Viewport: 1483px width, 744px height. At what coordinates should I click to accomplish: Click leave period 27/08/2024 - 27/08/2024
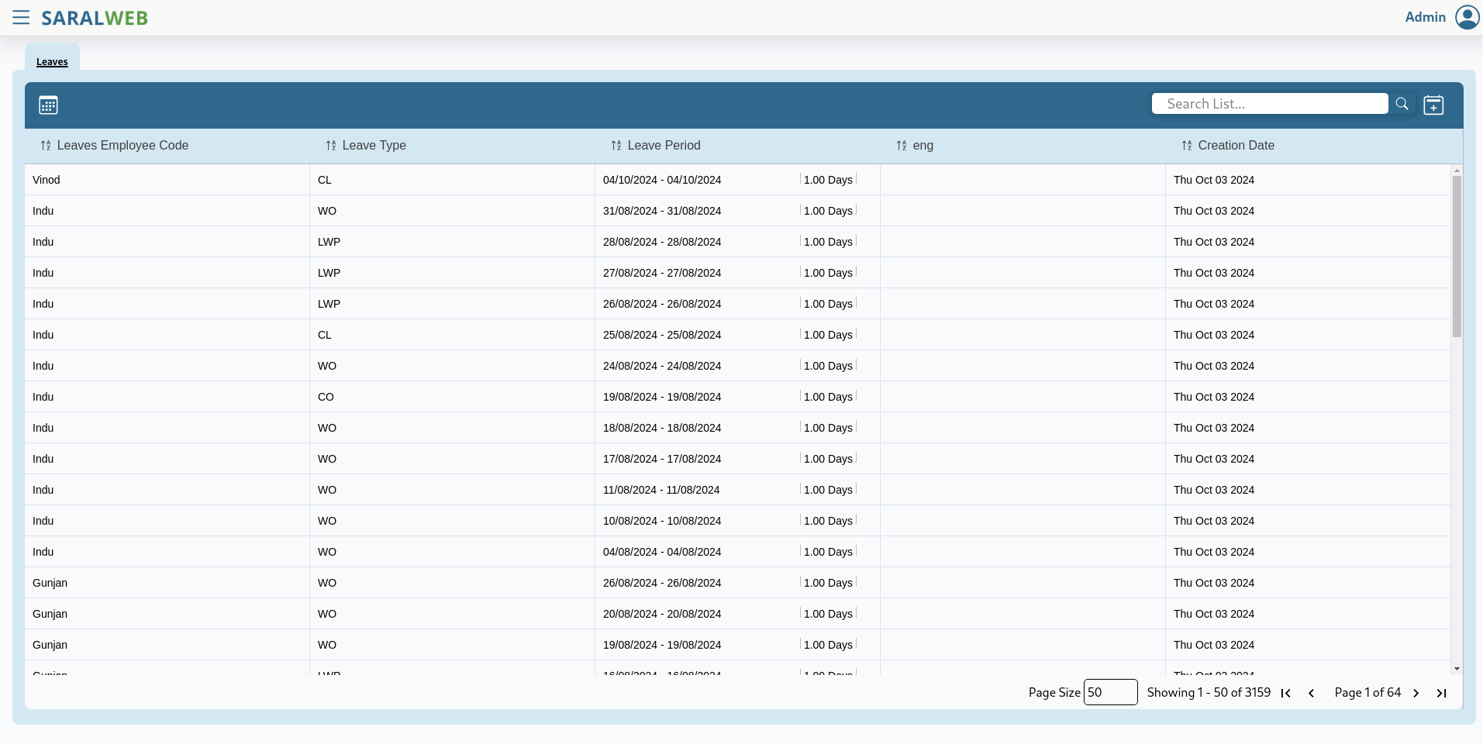(x=662, y=273)
